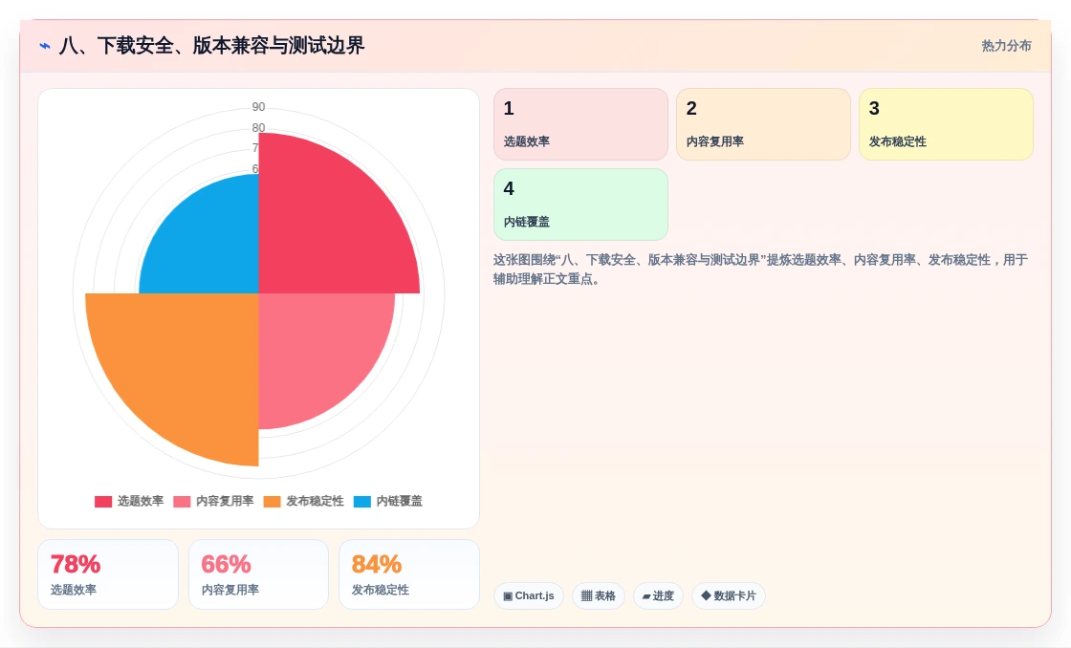Image resolution: width=1071 pixels, height=648 pixels.
Task: Toggle the 发布稳定性 legend item
Action: [304, 501]
